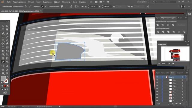Viewport: 192px width, 108px height.
Task: Set paint mode to Gradient
Action: pyautogui.click(x=5, y=86)
